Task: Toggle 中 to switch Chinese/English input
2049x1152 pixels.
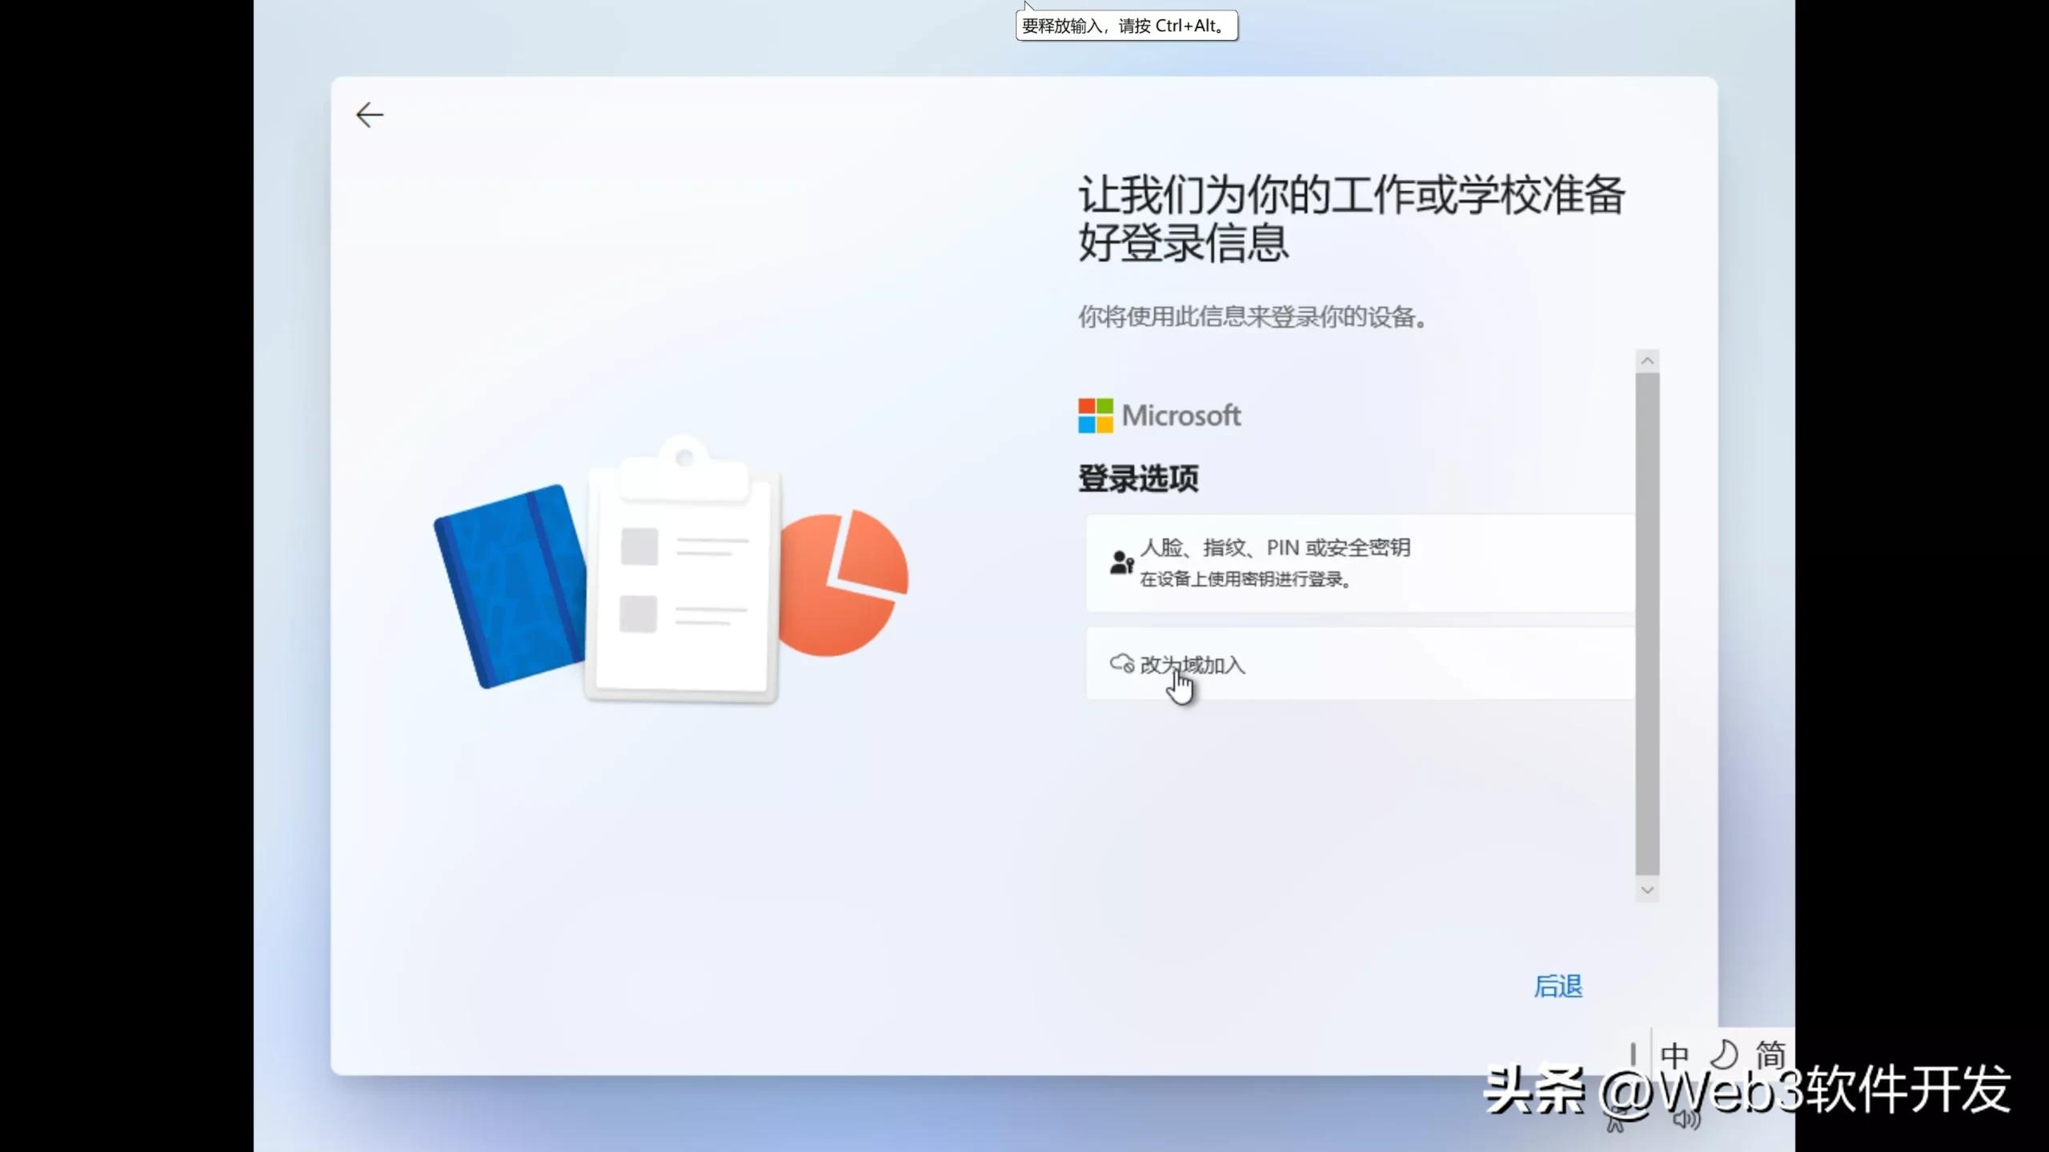Action: click(x=1674, y=1054)
